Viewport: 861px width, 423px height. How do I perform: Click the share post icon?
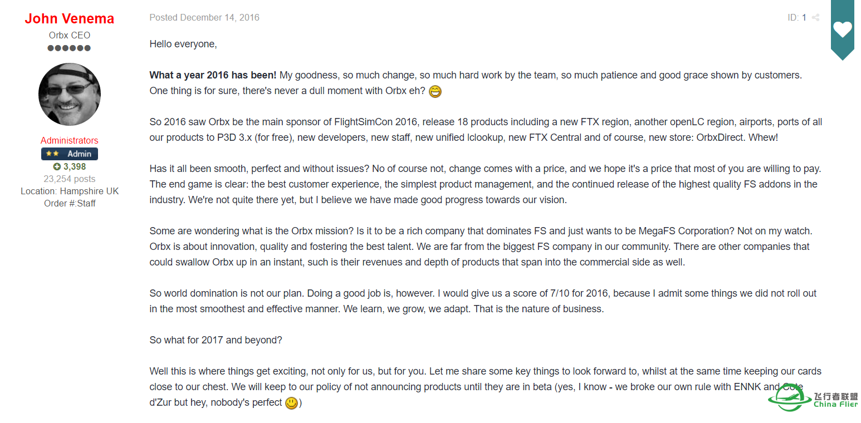point(815,18)
